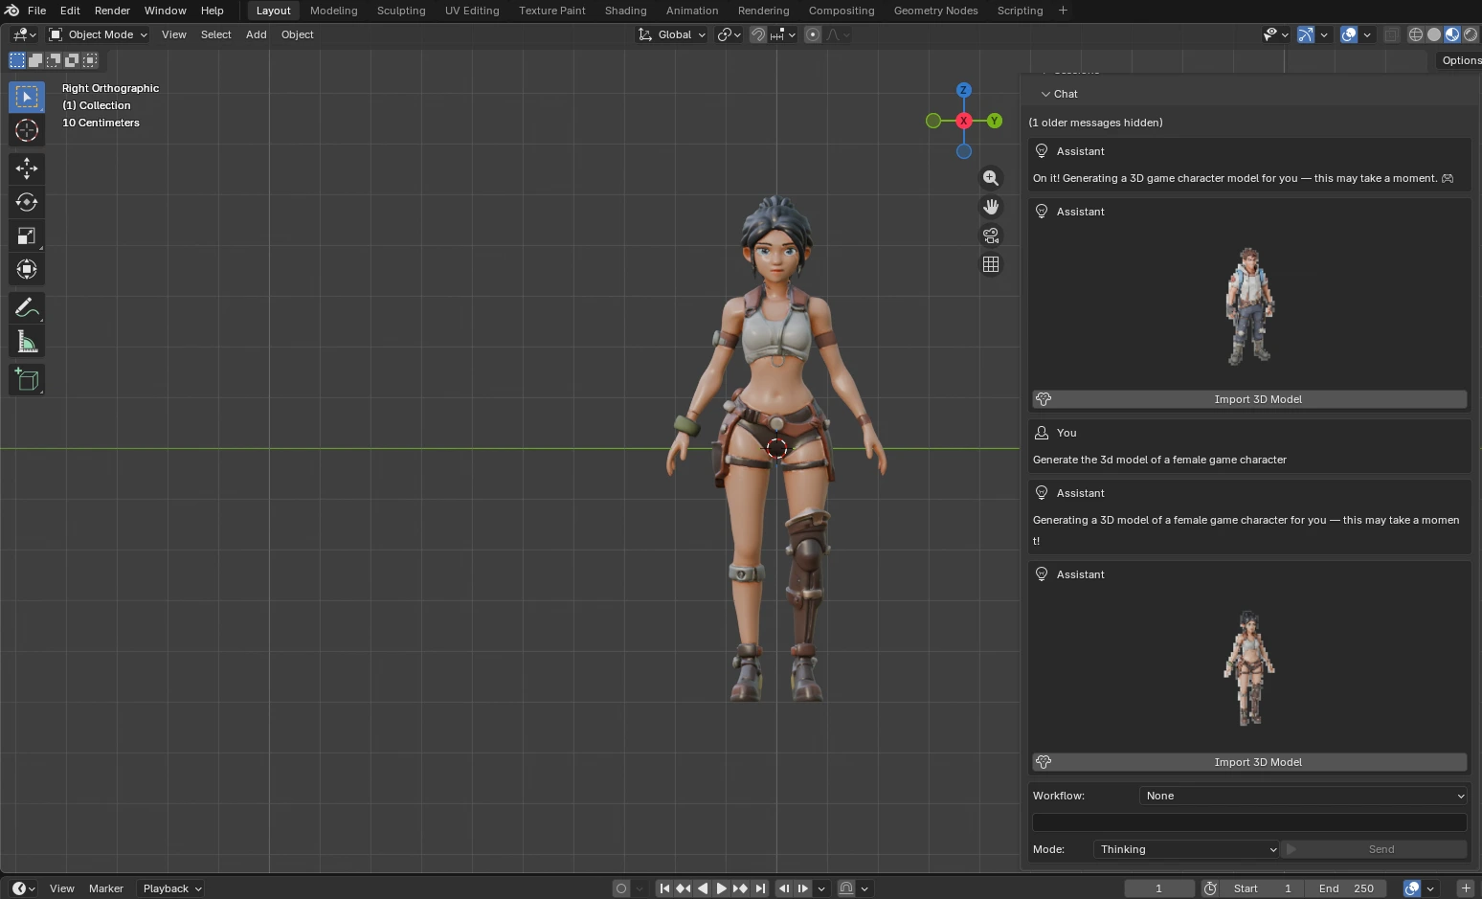Select the Scale tool
Screen dimensions: 1482x899
point(27,236)
